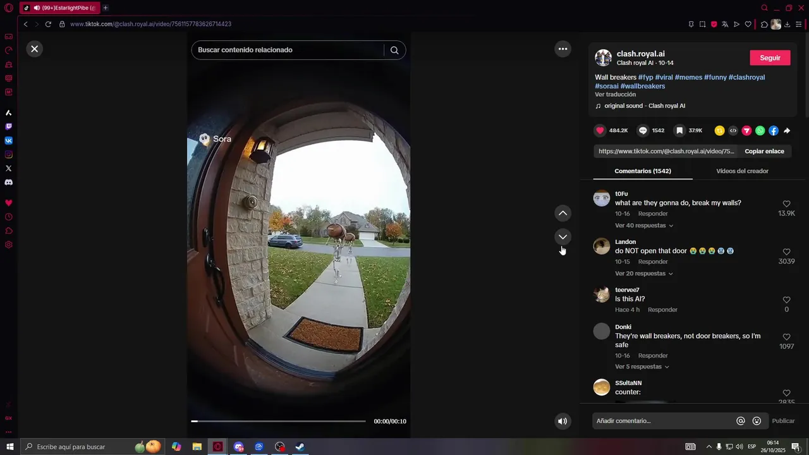Click the Seguir follow button
Image resolution: width=809 pixels, height=455 pixels.
tap(770, 58)
